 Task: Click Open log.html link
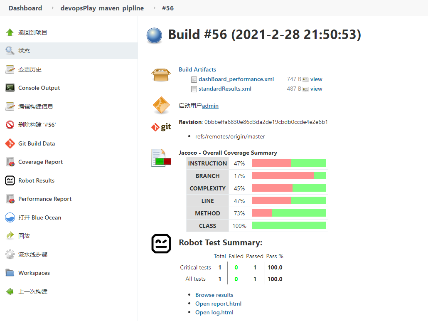[x=214, y=312]
